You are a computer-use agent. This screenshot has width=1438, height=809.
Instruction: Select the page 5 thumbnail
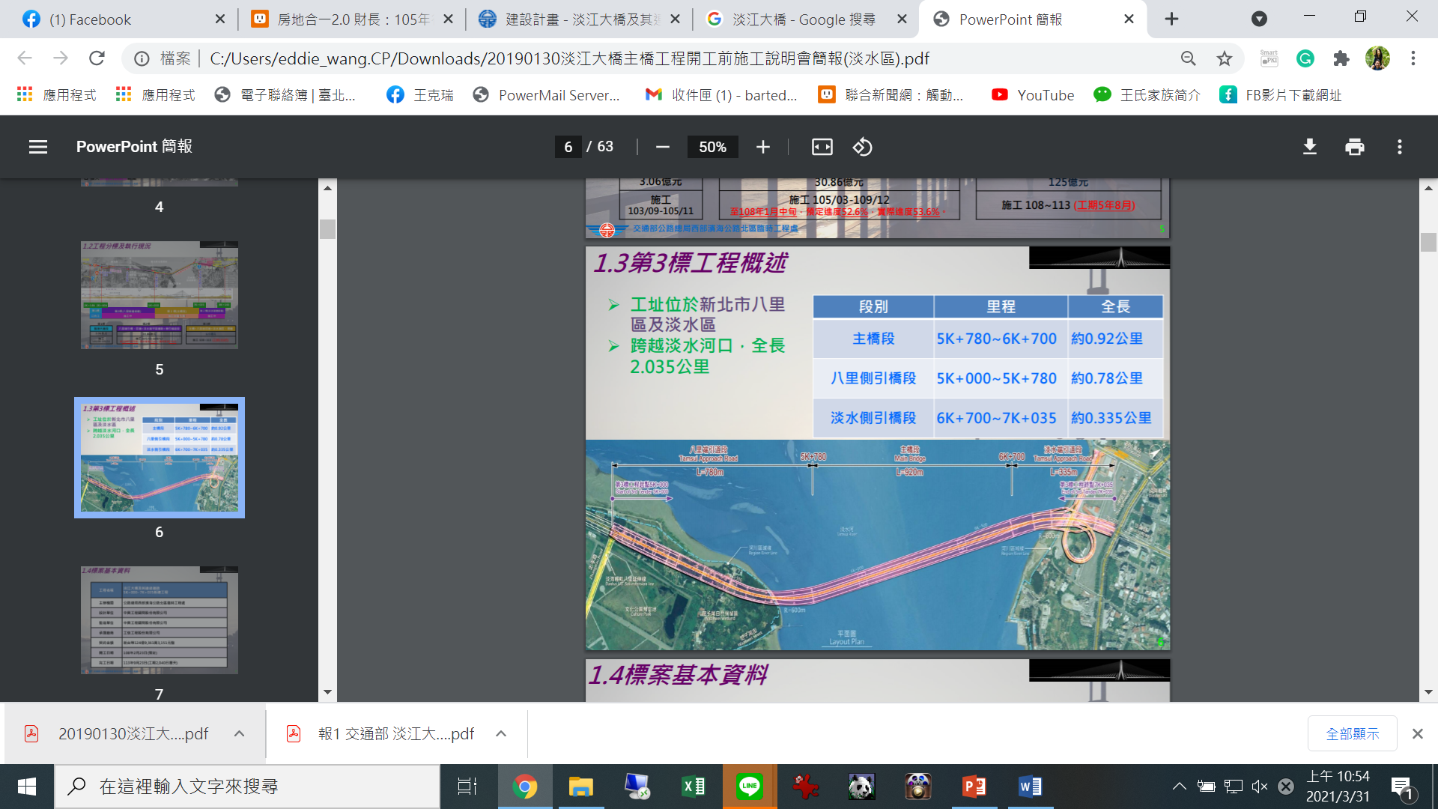tap(160, 295)
